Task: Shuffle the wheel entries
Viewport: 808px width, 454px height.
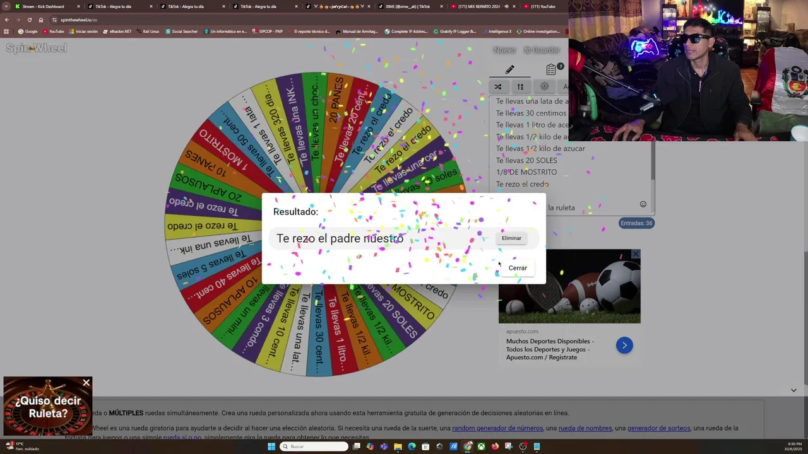Action: (497, 86)
